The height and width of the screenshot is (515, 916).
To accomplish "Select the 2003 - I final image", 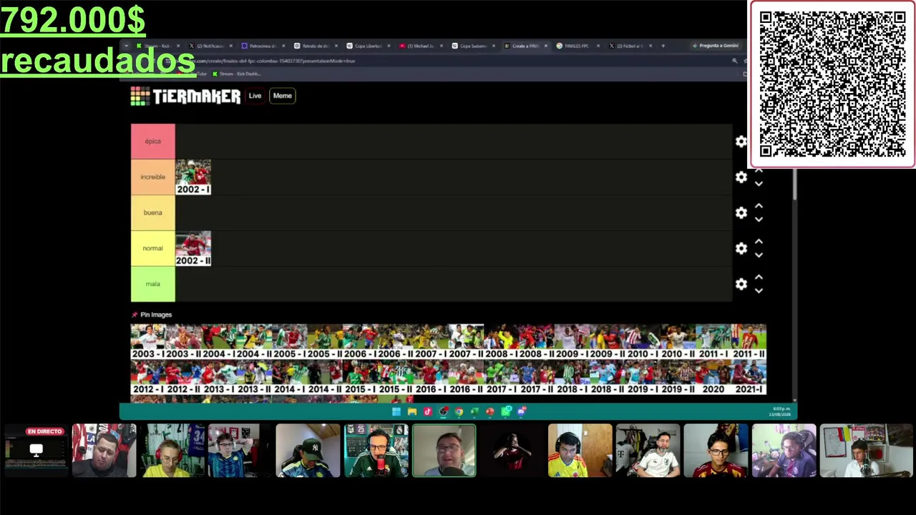I will [x=148, y=342].
